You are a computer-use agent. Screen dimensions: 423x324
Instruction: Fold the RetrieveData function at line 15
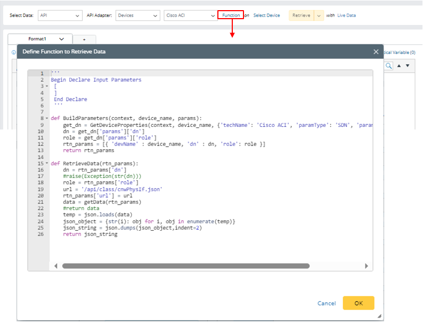point(47,164)
